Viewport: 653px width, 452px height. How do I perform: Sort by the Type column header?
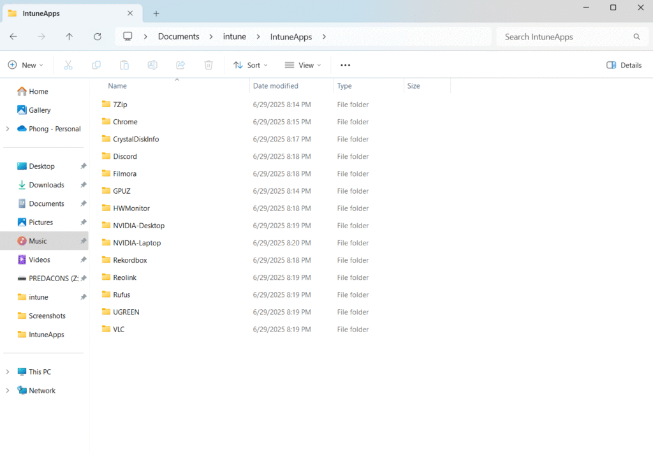(x=344, y=85)
